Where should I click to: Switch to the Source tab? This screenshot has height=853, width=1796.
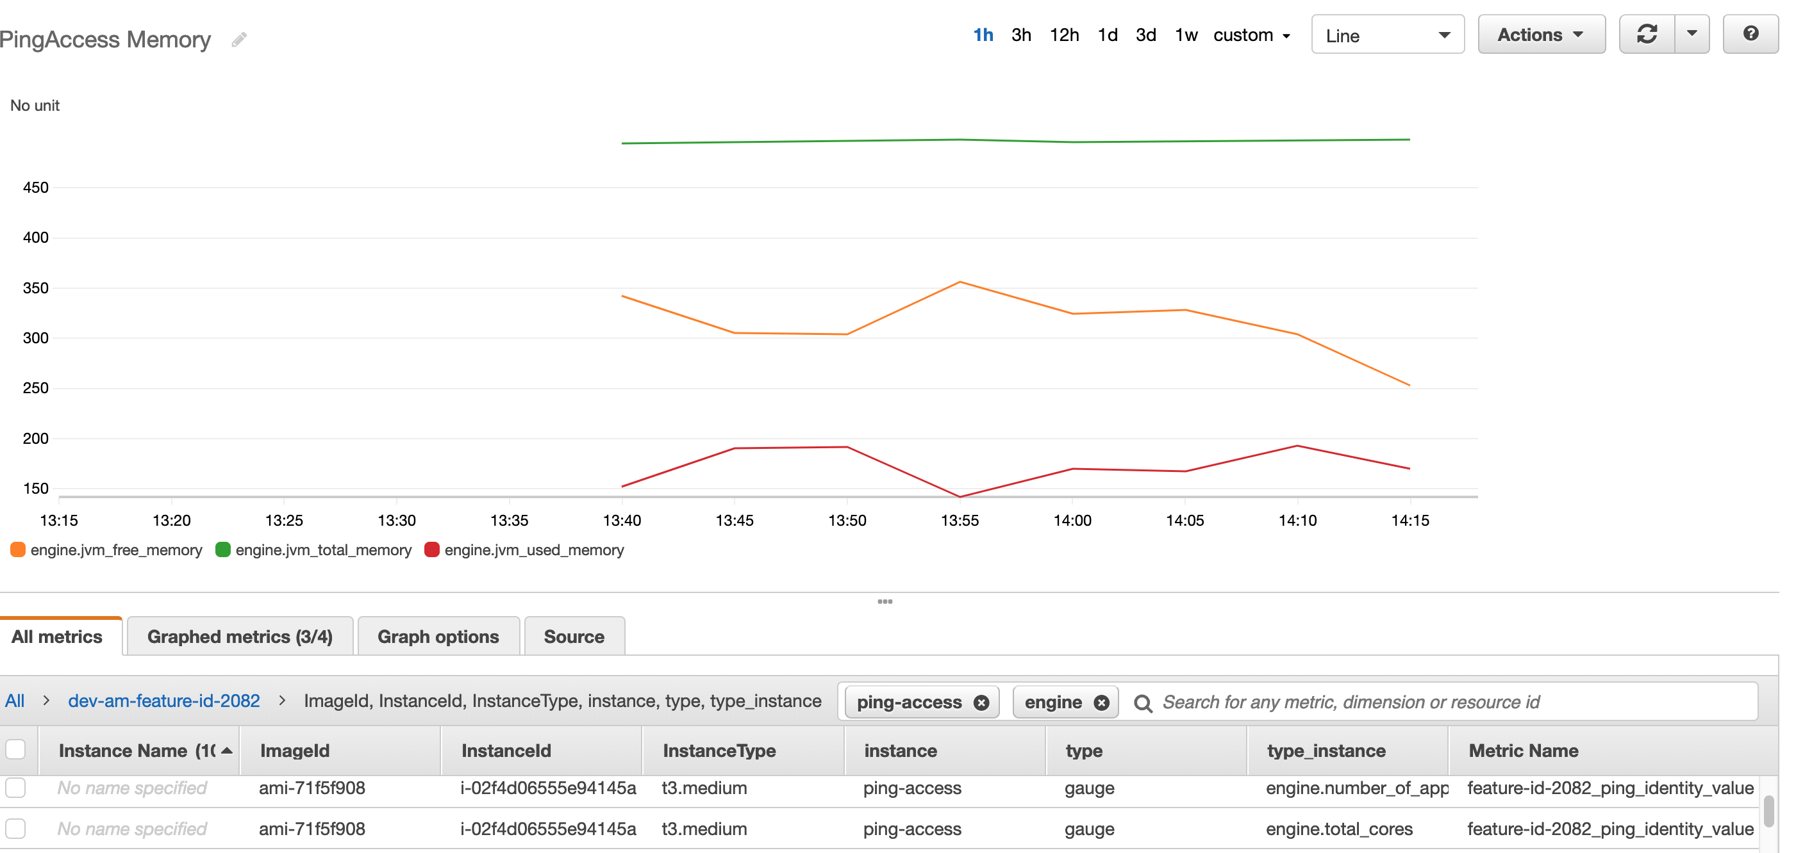(x=574, y=637)
